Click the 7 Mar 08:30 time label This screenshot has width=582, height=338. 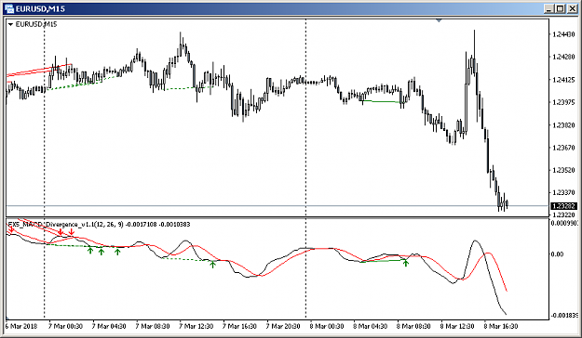pos(153,326)
